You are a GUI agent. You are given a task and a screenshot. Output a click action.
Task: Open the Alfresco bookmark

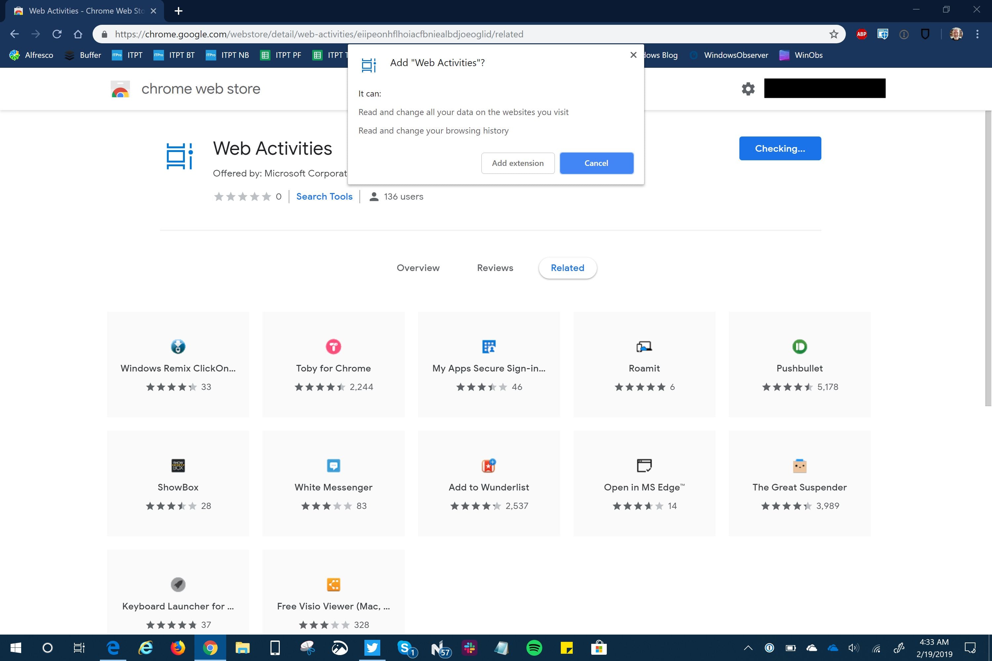point(31,55)
